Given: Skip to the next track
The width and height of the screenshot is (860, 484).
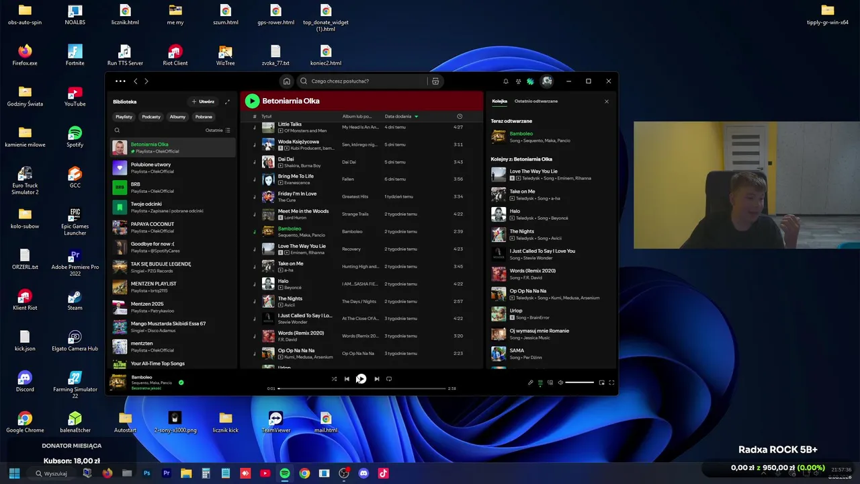Looking at the screenshot, I should 376,379.
